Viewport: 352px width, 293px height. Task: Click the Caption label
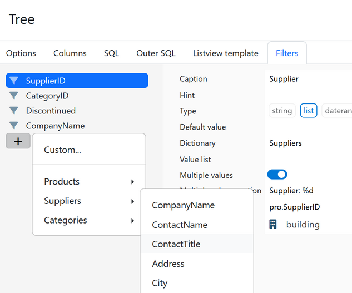194,79
